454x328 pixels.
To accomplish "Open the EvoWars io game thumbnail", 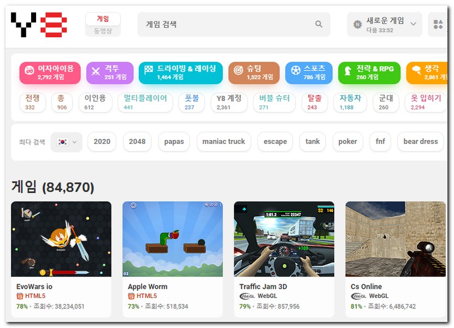I will click(x=61, y=239).
